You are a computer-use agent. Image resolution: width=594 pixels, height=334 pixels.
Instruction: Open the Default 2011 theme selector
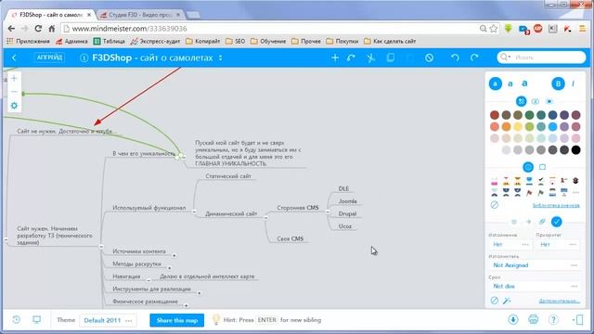point(108,320)
